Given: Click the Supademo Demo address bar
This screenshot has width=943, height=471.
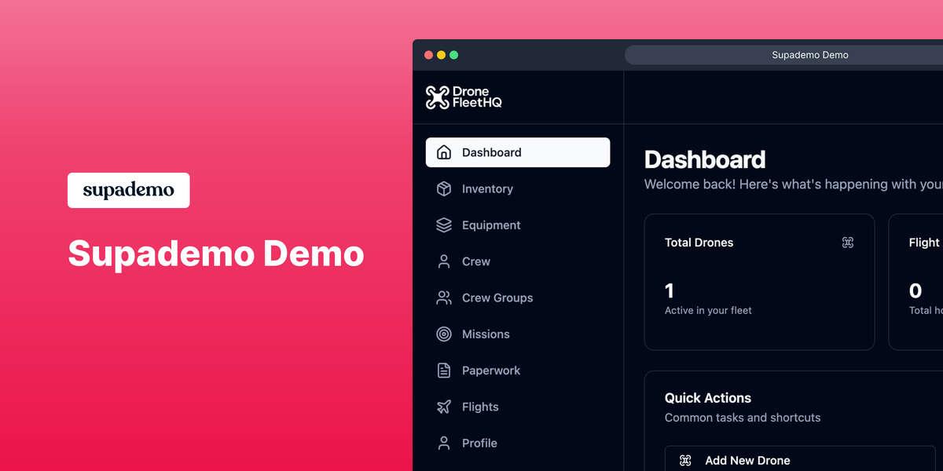Looking at the screenshot, I should [783, 55].
